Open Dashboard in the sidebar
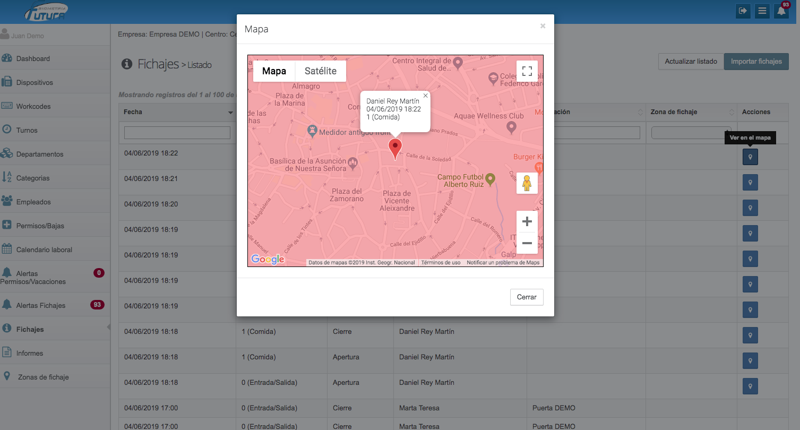This screenshot has height=430, width=800. [x=55, y=58]
